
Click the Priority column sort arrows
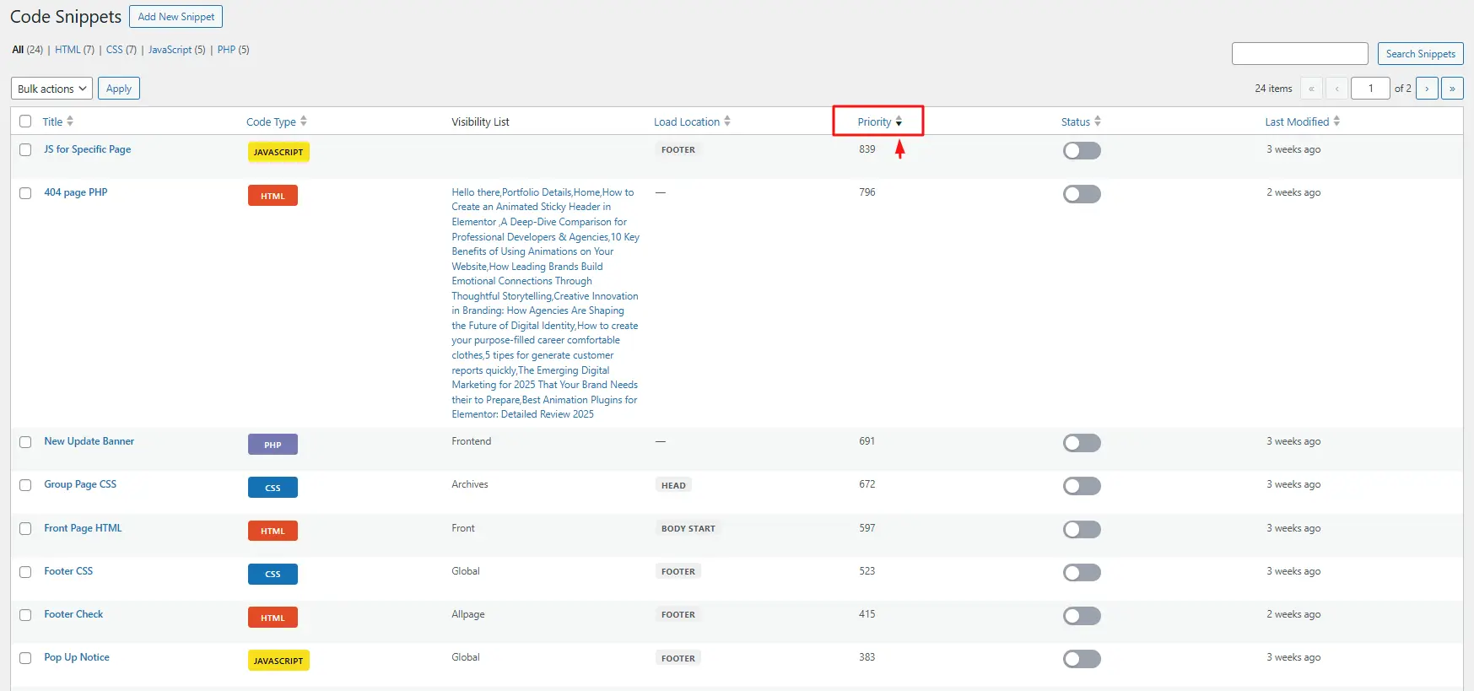click(899, 121)
